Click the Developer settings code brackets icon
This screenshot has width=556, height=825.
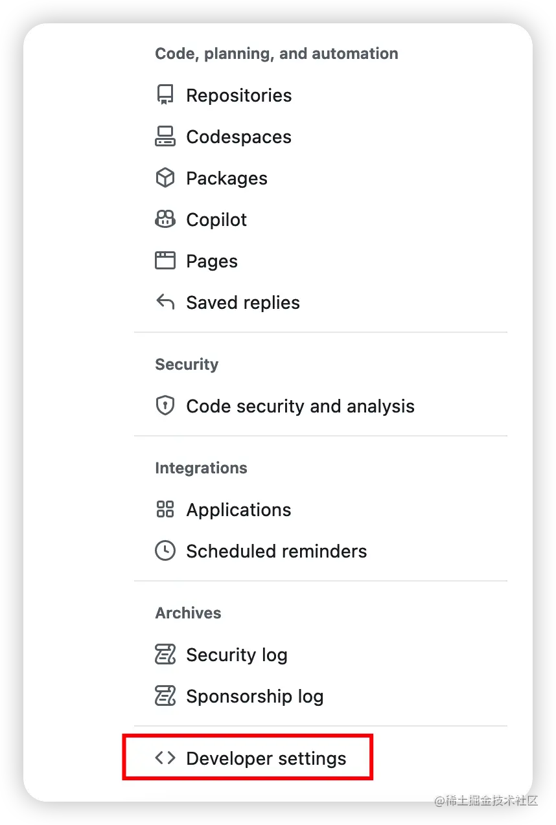165,758
